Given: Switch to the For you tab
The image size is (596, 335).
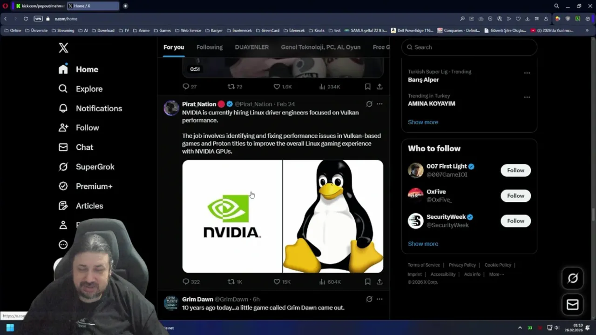Looking at the screenshot, I should pos(174,47).
